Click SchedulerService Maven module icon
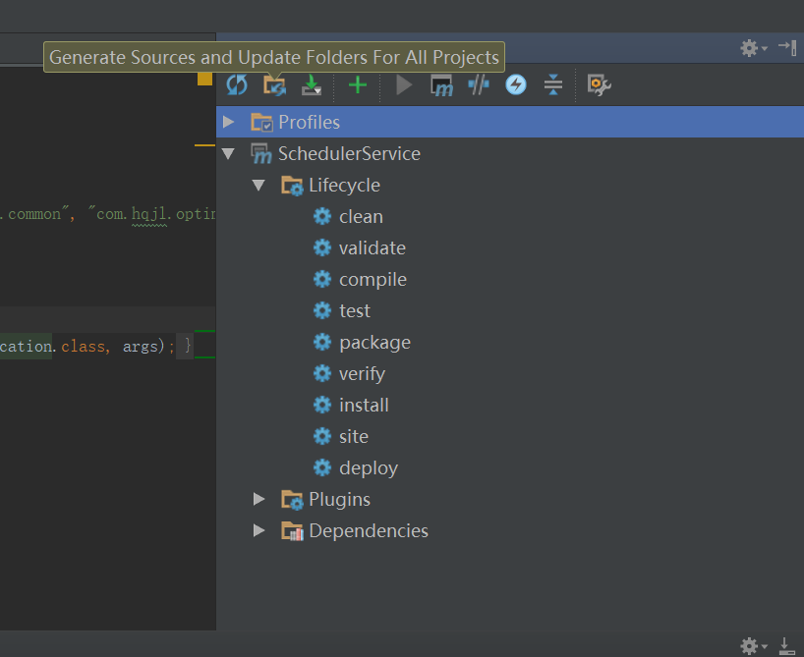Screen dimensions: 804x657 (261, 154)
